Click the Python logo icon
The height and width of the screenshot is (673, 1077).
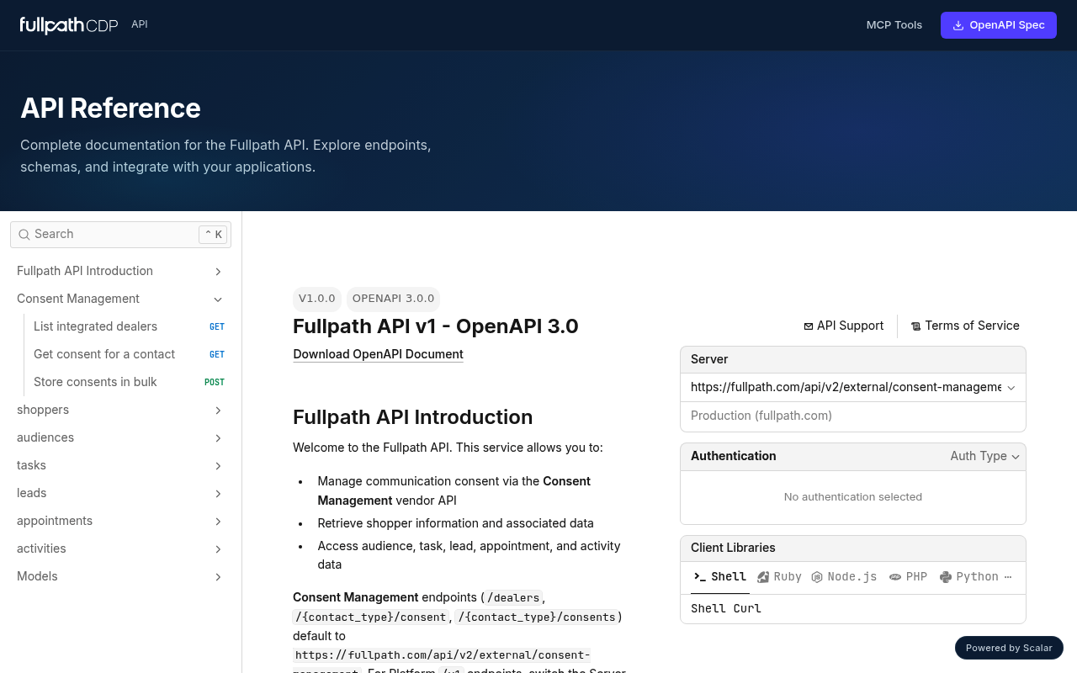pyautogui.click(x=946, y=577)
